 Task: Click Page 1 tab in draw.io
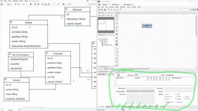point(11,110)
